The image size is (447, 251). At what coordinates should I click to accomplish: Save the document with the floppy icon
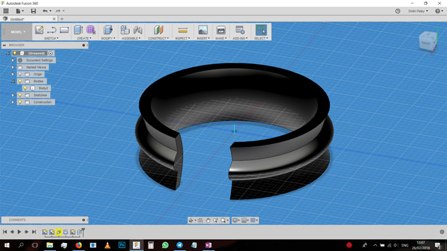coord(34,11)
